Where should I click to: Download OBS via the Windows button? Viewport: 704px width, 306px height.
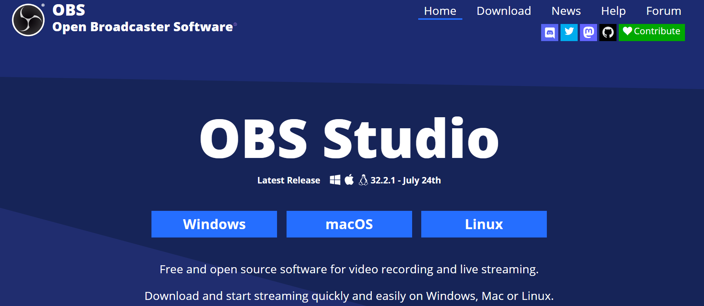point(214,224)
